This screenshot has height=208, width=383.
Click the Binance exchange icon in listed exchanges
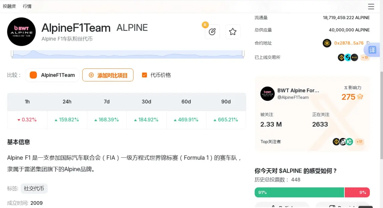341,57
